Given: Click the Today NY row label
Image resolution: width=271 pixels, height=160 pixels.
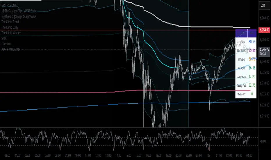Looking at the screenshot, I should 241,94.
